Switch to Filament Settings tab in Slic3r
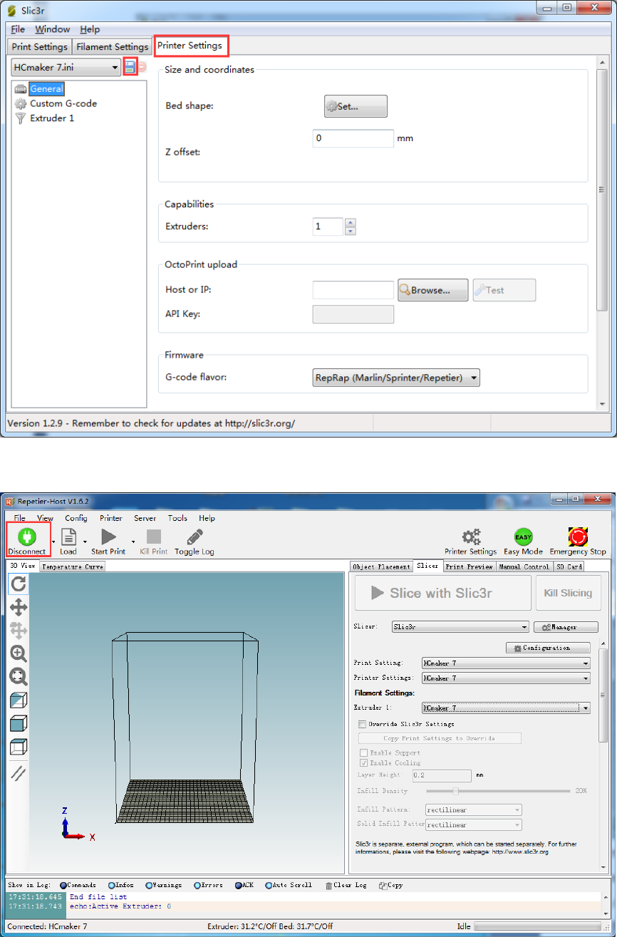Viewport: 617px width, 937px height. point(112,47)
